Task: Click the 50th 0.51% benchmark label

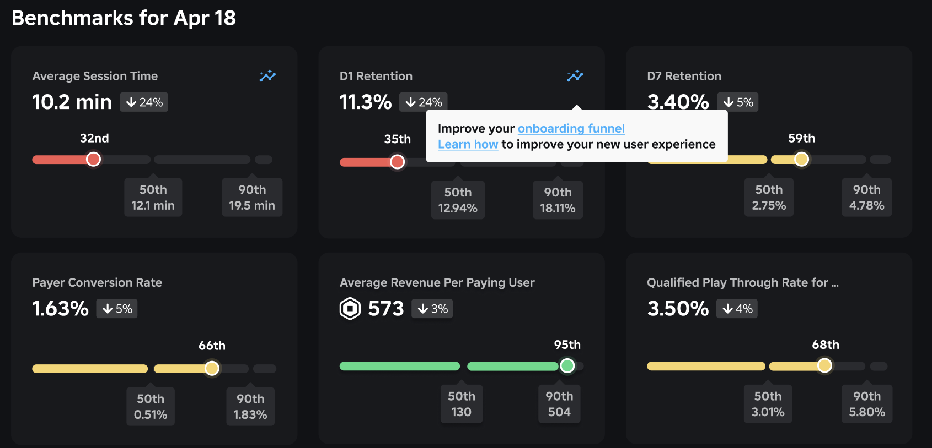Action: pos(151,407)
